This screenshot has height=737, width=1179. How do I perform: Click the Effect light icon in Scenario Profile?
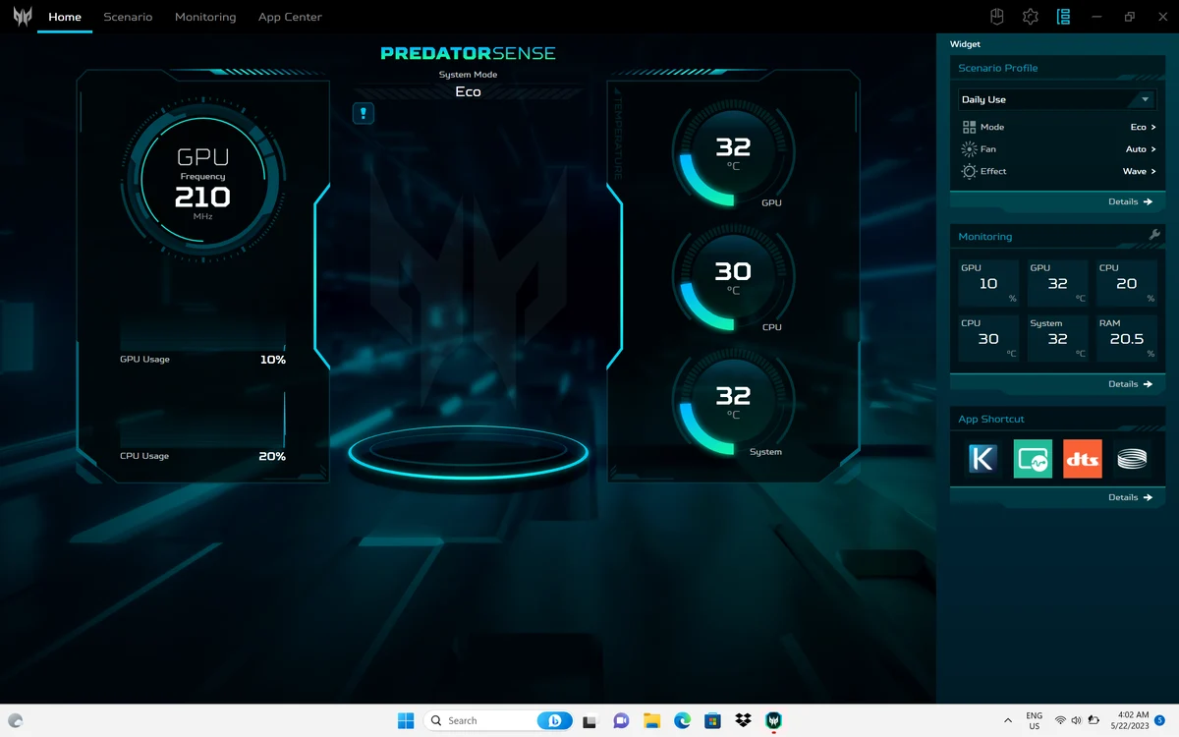pos(970,171)
